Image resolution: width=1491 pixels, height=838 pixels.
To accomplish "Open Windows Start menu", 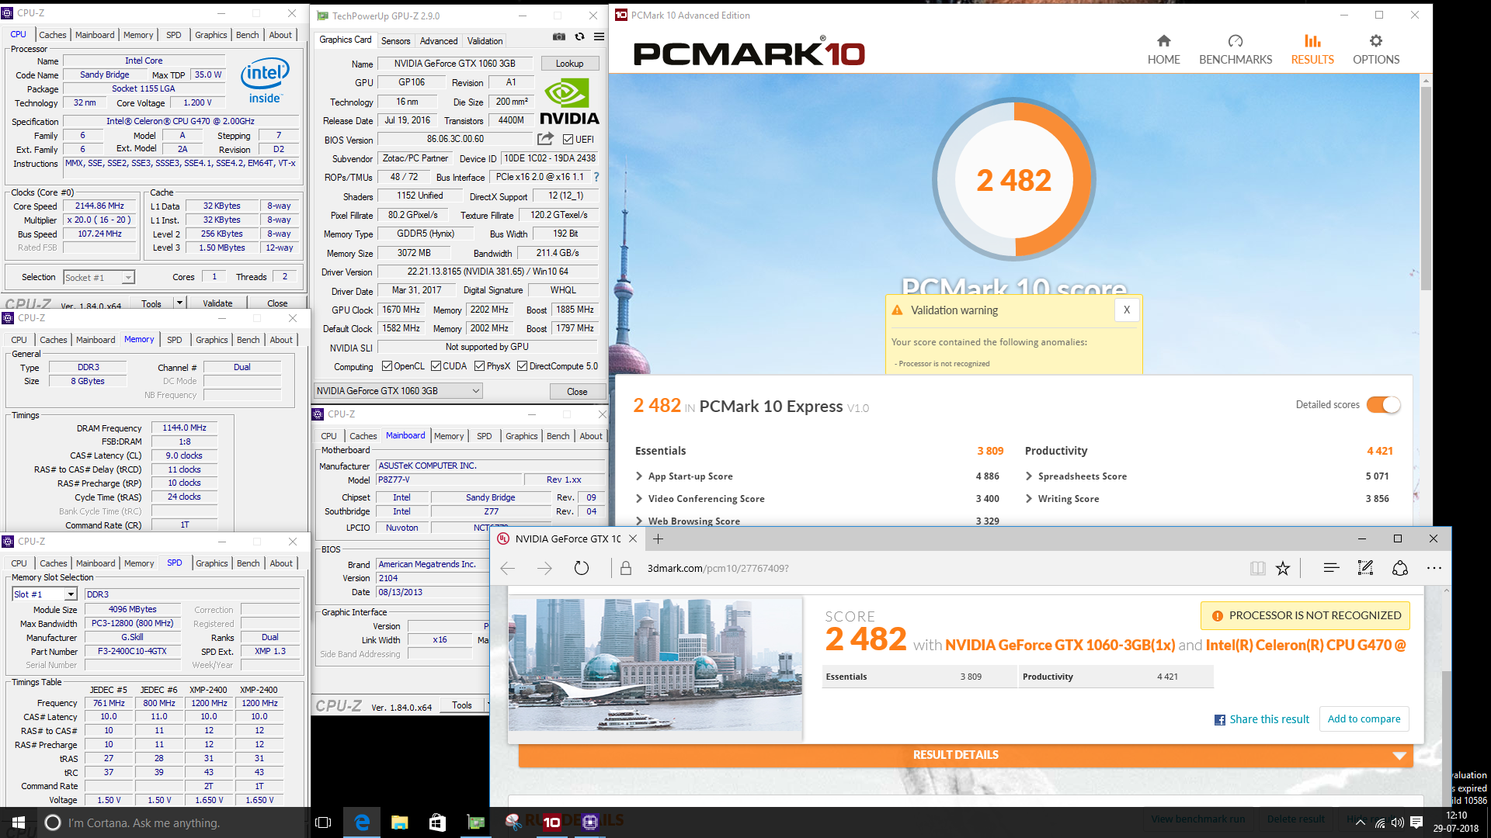I will point(19,822).
